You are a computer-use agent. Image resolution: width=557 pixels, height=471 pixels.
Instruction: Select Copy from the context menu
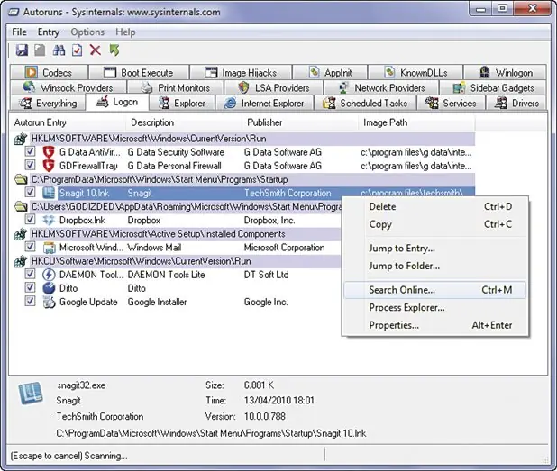pos(434,224)
